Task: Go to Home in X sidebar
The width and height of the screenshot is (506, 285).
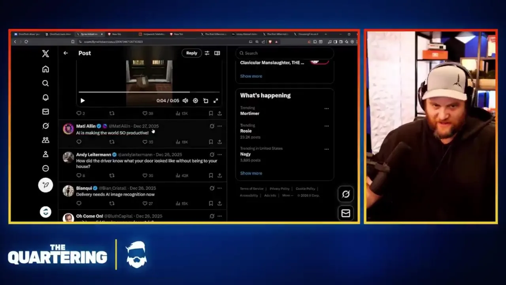Action: [45, 69]
